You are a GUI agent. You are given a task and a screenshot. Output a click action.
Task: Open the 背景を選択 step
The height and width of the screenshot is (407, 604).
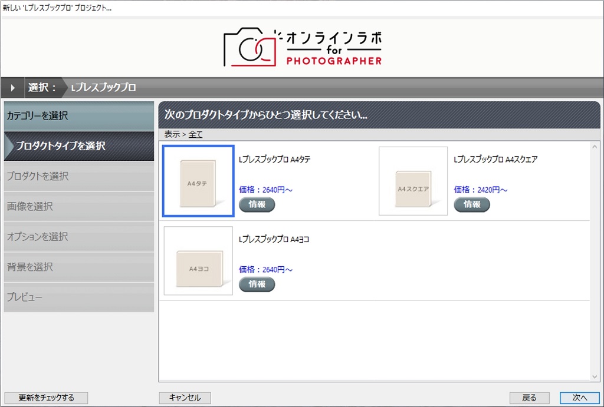coord(79,267)
